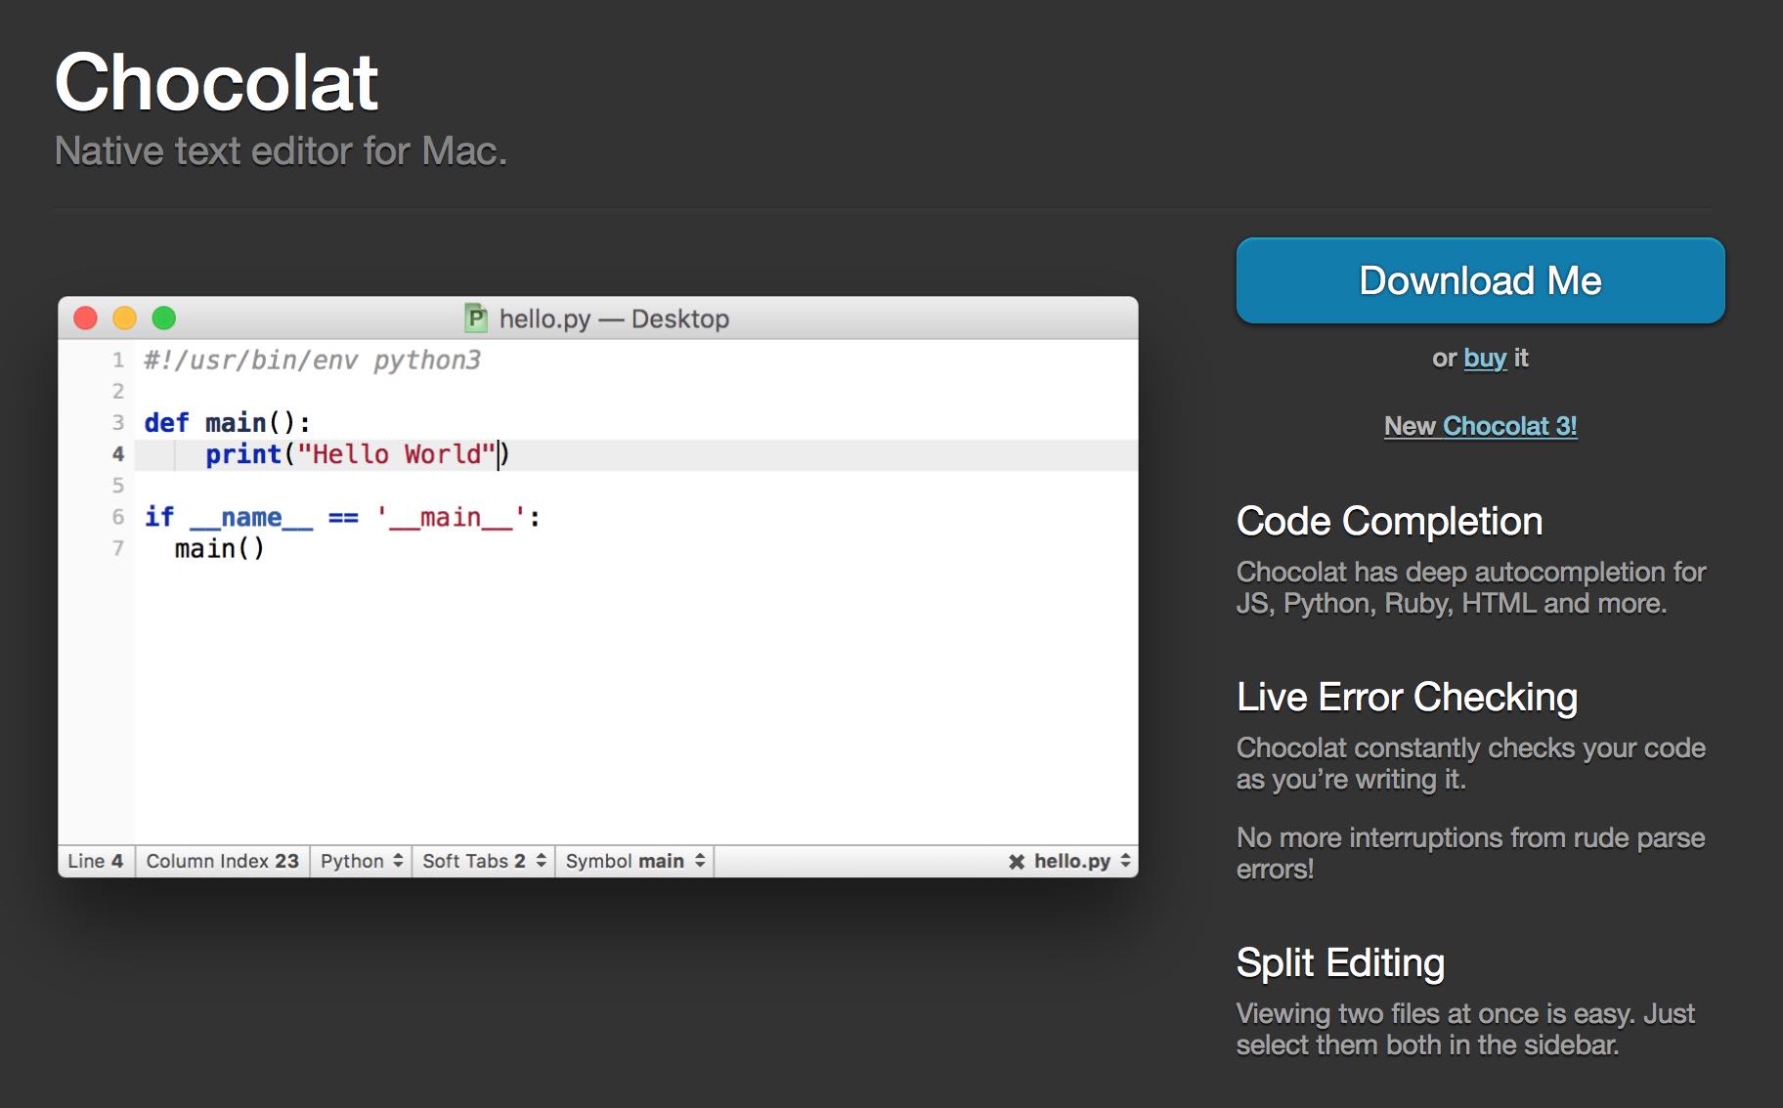Click the shebang comment on line 1
This screenshot has width=1783, height=1108.
click(x=313, y=361)
